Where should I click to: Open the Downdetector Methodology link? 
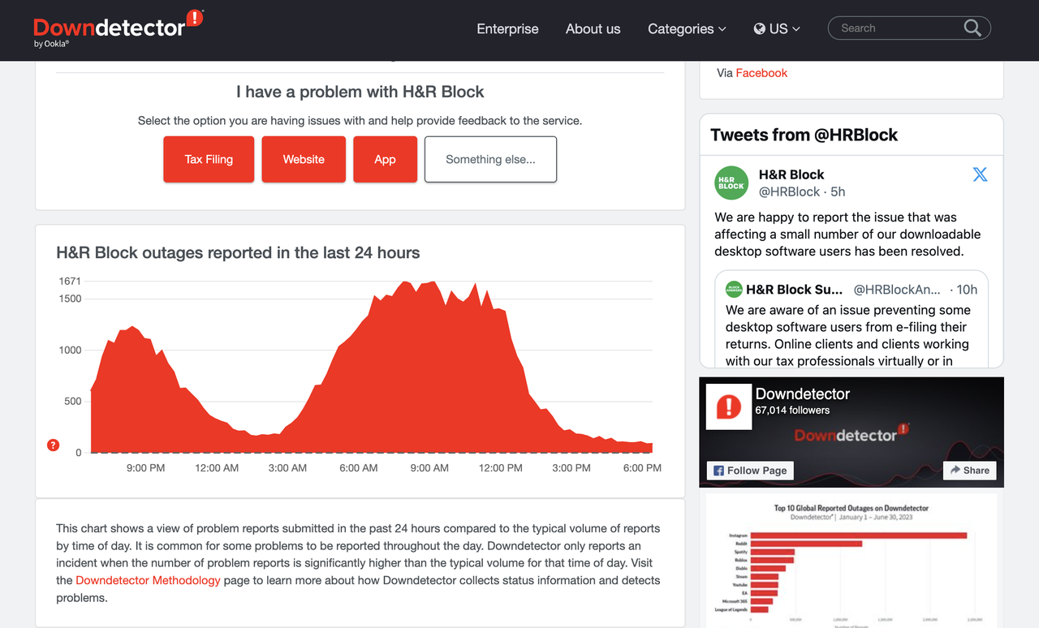[148, 580]
